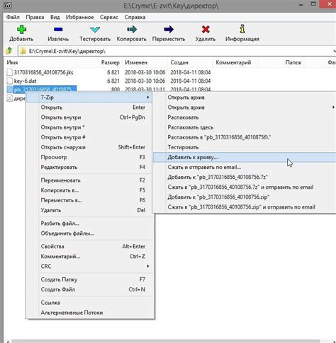Click the Копировать arrow icon
336x343 pixels.
tap(132, 30)
